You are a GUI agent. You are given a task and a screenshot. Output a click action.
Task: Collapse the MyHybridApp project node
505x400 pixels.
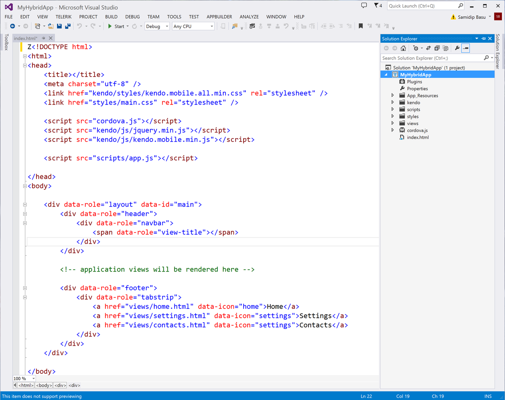(x=386, y=75)
